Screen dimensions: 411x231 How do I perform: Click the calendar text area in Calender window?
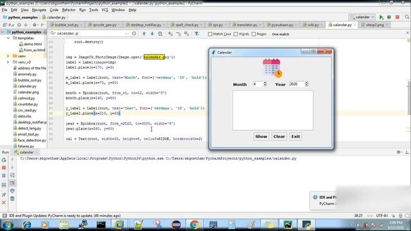272,110
